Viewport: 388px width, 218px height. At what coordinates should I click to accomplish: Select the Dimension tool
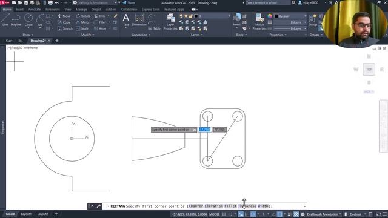pyautogui.click(x=139, y=20)
